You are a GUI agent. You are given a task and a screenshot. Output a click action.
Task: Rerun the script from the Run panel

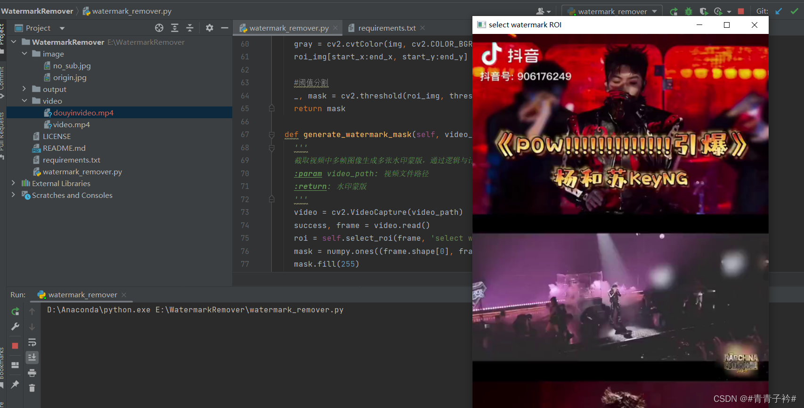click(15, 311)
